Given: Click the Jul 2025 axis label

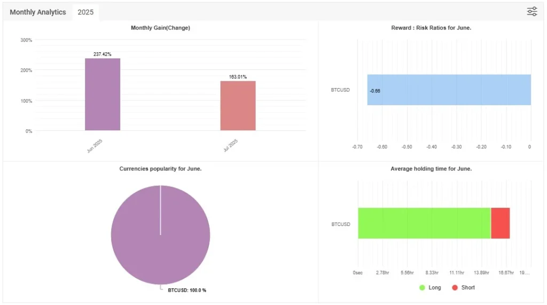Looking at the screenshot, I should click(231, 145).
